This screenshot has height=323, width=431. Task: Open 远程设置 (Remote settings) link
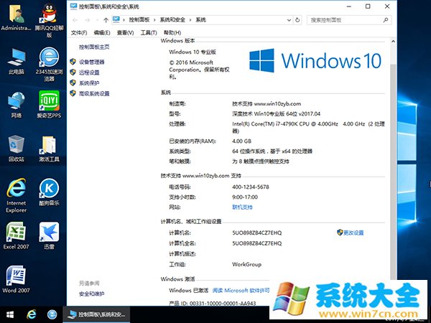89,72
